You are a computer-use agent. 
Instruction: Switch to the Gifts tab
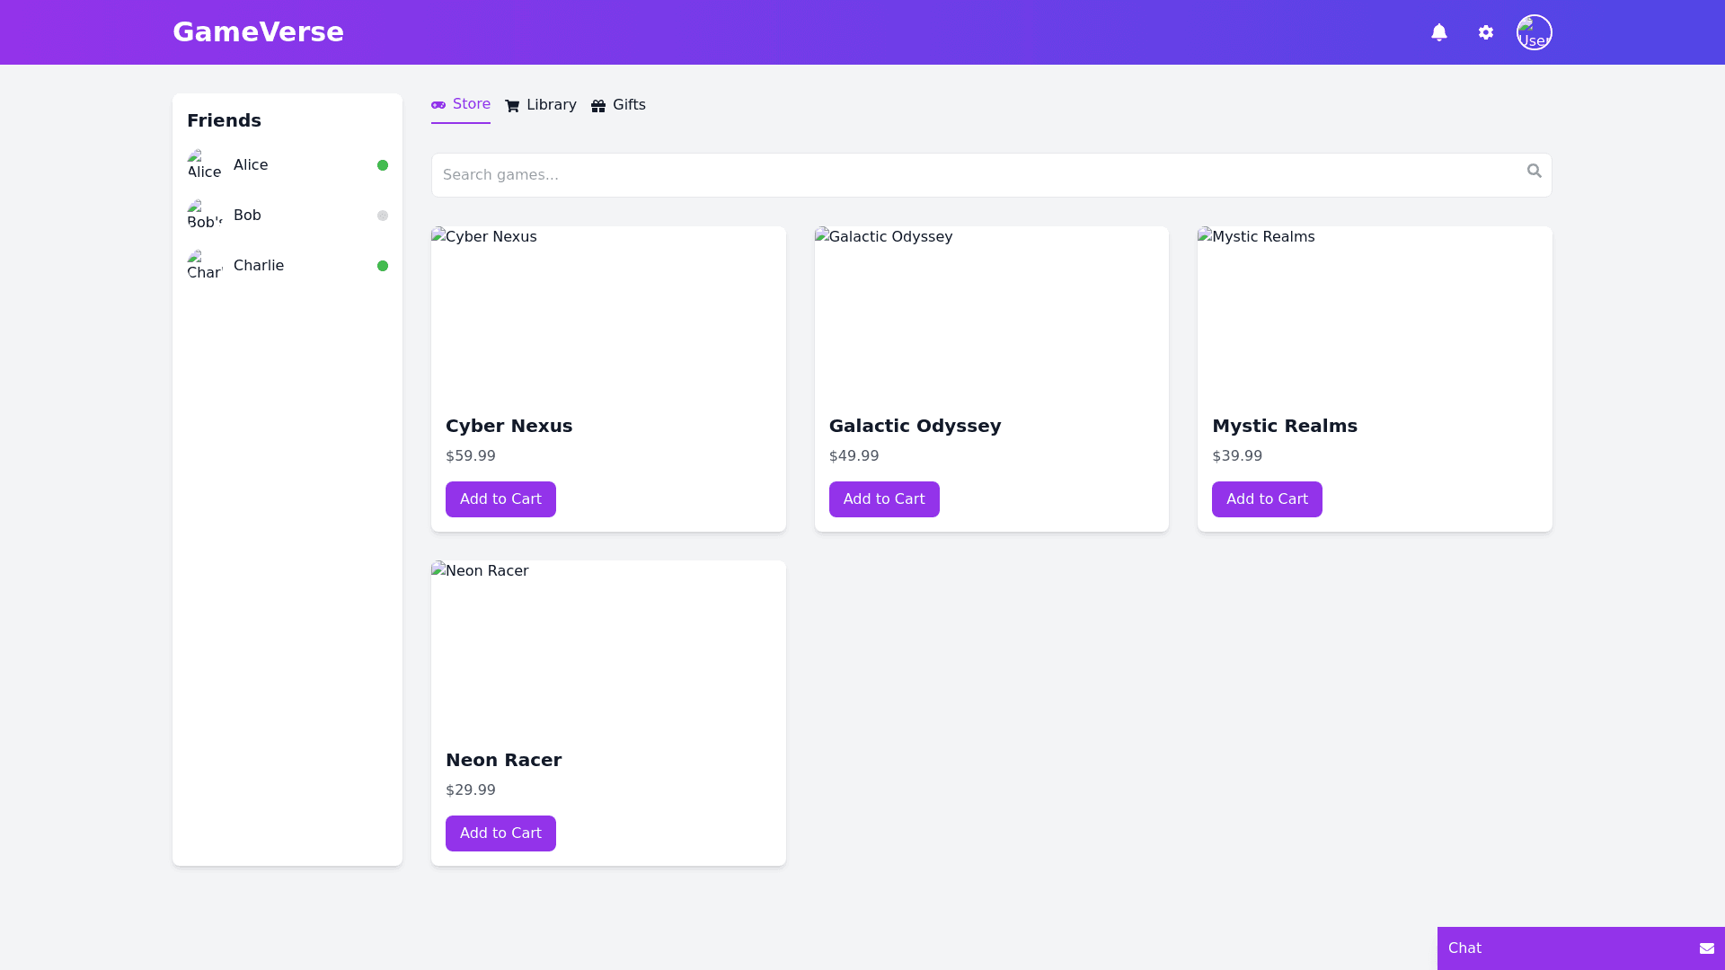point(618,105)
